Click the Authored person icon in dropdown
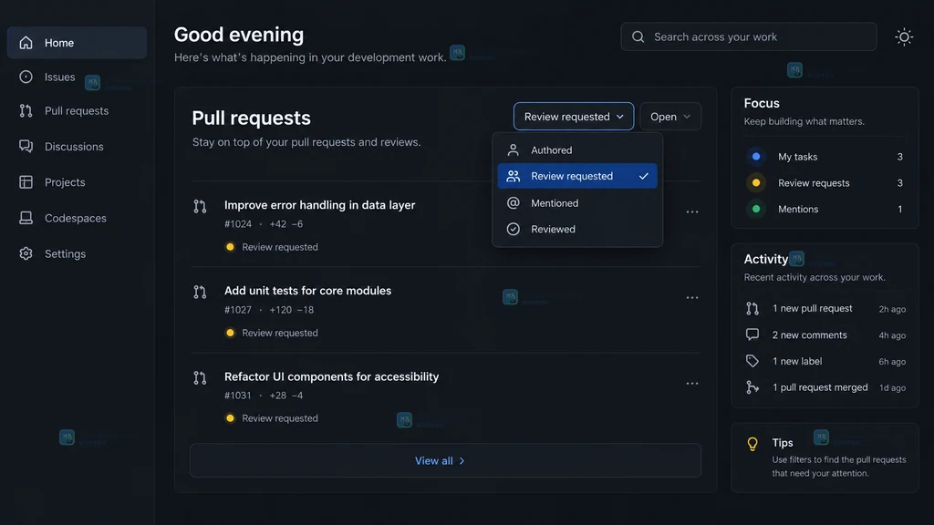Screen dimensions: 934x525 coord(513,150)
